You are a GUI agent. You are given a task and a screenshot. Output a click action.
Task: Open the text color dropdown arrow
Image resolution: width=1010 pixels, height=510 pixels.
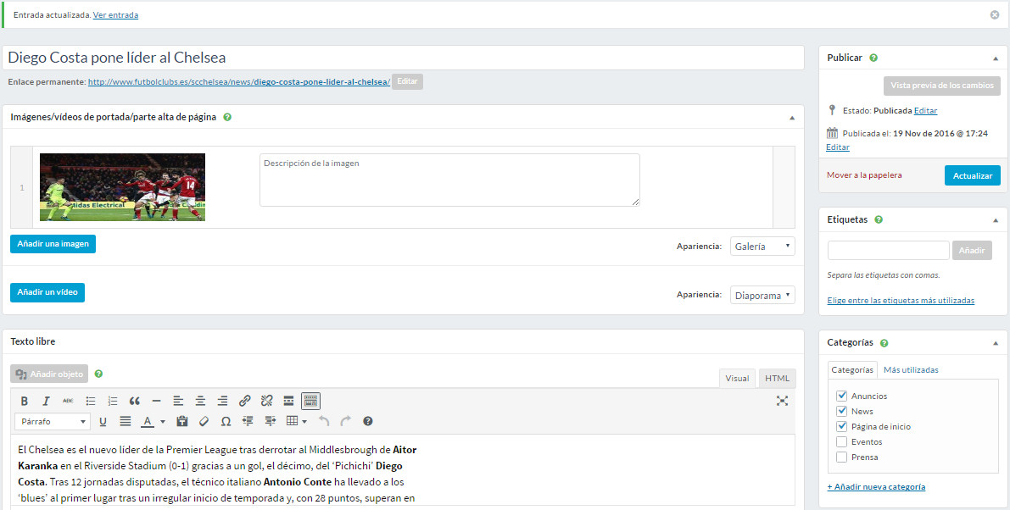tap(163, 422)
